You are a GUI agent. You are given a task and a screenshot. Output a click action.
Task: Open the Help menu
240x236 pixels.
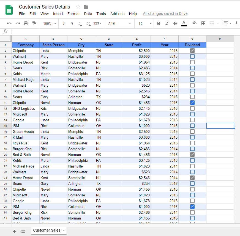coord(133,14)
